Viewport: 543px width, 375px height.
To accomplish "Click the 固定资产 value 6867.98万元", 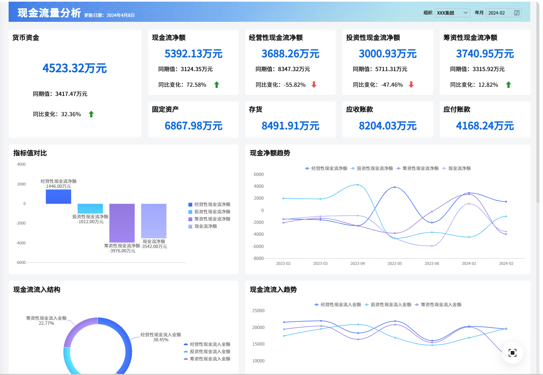I will [194, 126].
